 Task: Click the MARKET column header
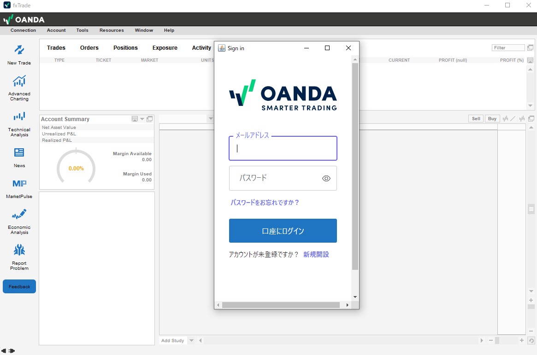click(x=149, y=60)
